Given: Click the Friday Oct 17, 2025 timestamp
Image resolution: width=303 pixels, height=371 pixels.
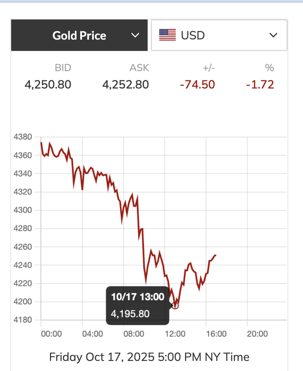Looking at the screenshot, I should pyautogui.click(x=149, y=357).
